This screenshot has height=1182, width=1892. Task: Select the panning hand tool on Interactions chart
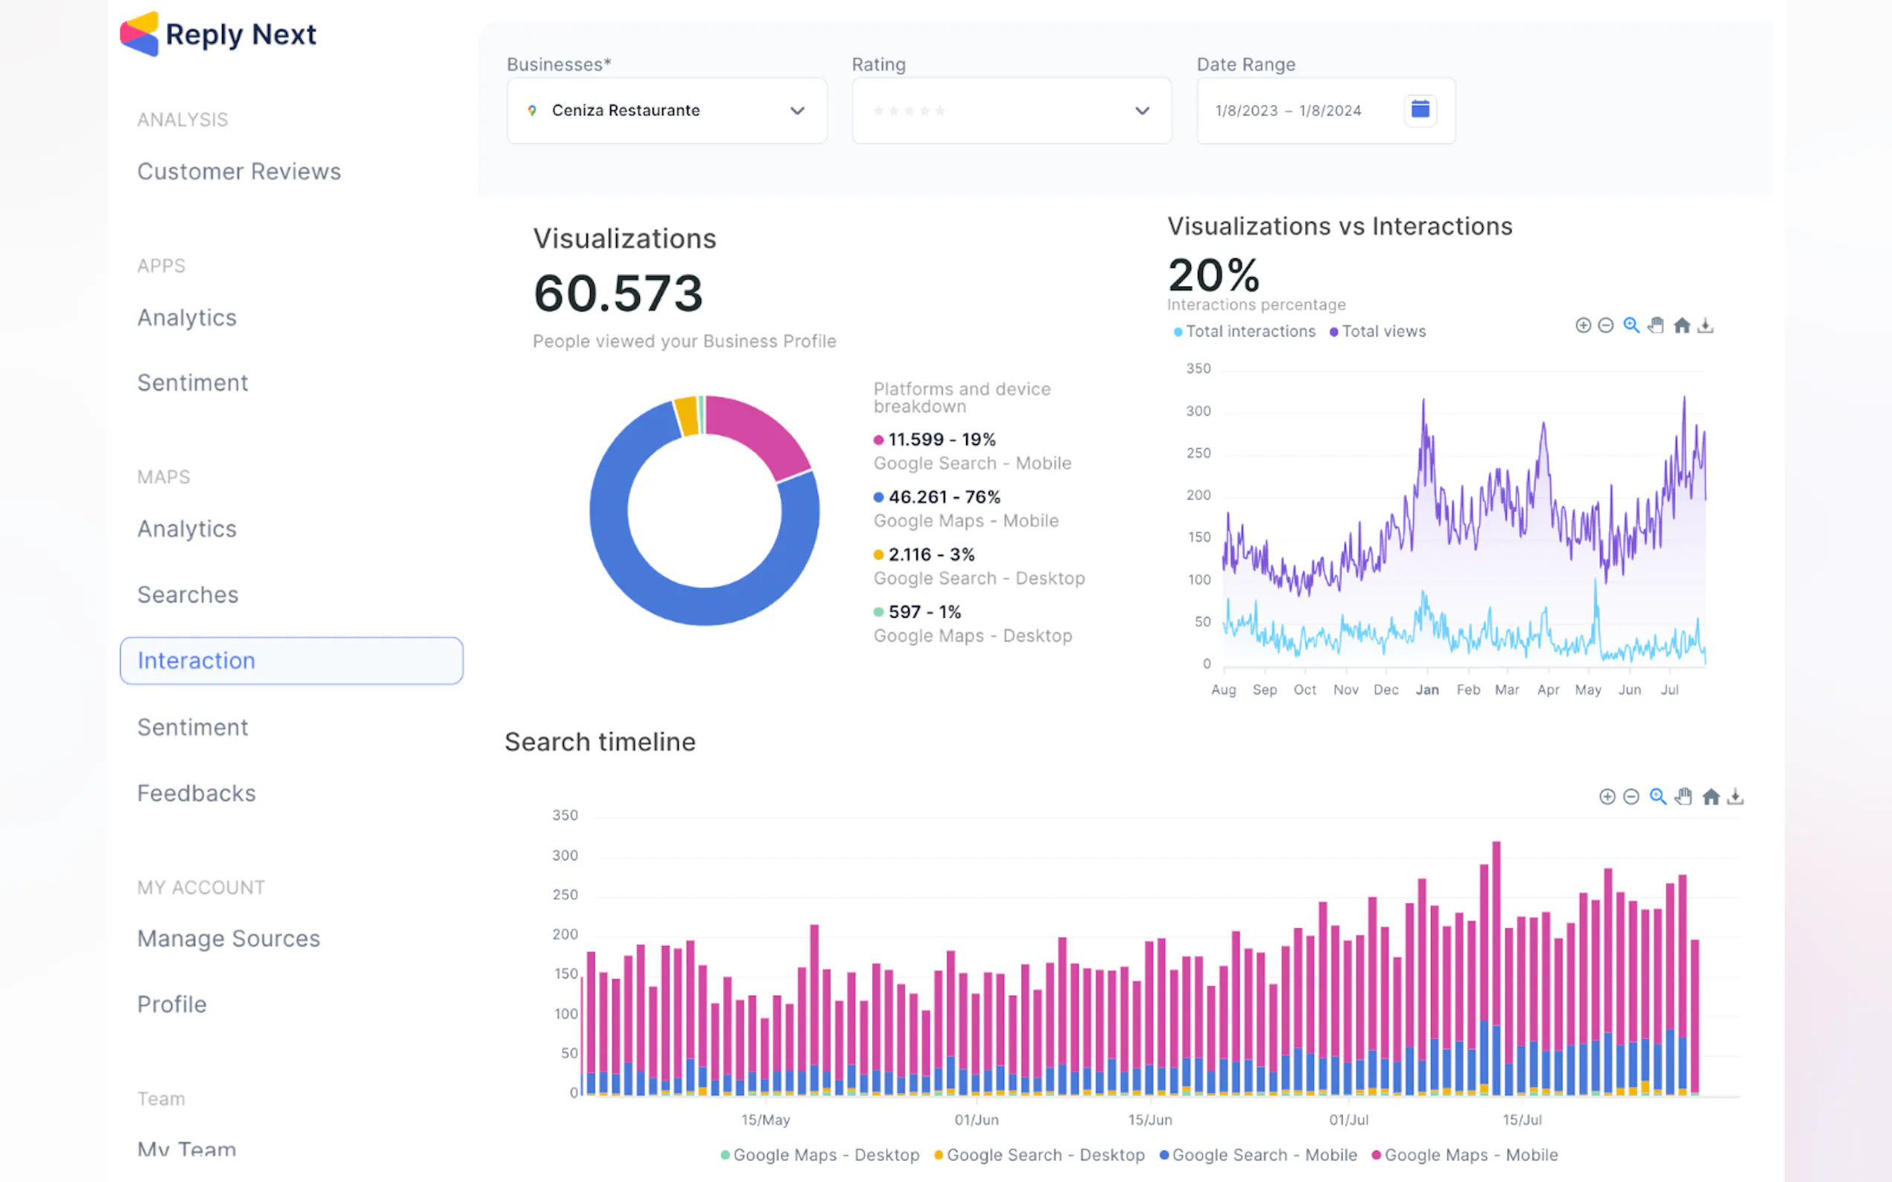coord(1655,325)
